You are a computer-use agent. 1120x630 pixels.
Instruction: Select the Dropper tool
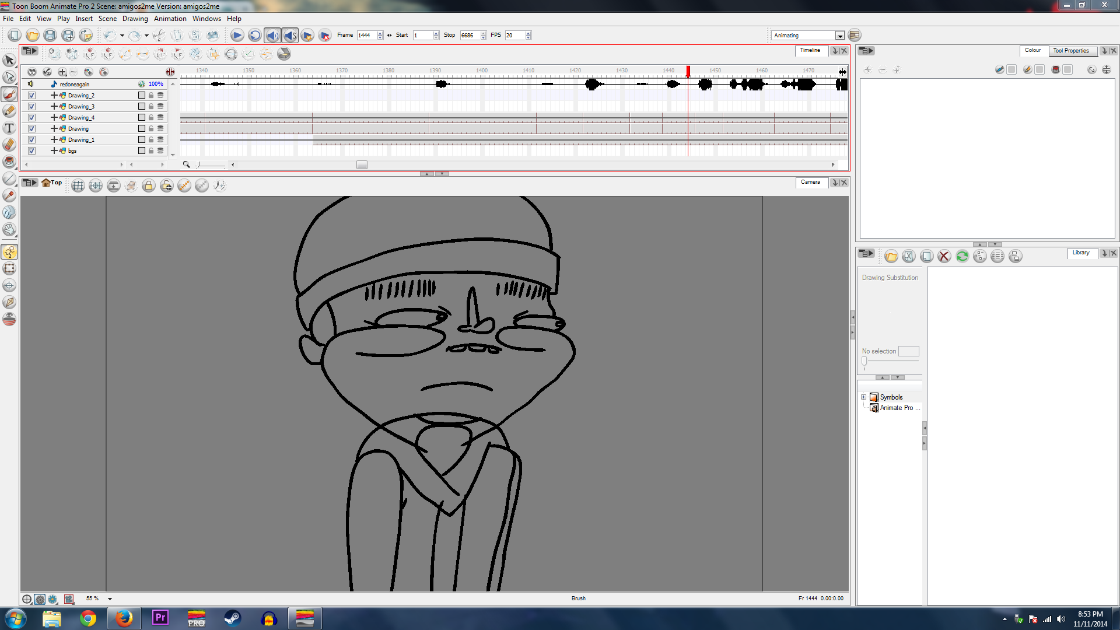point(9,195)
